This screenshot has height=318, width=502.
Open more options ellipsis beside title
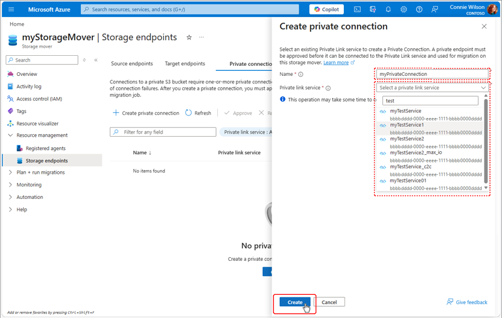pyautogui.click(x=201, y=37)
